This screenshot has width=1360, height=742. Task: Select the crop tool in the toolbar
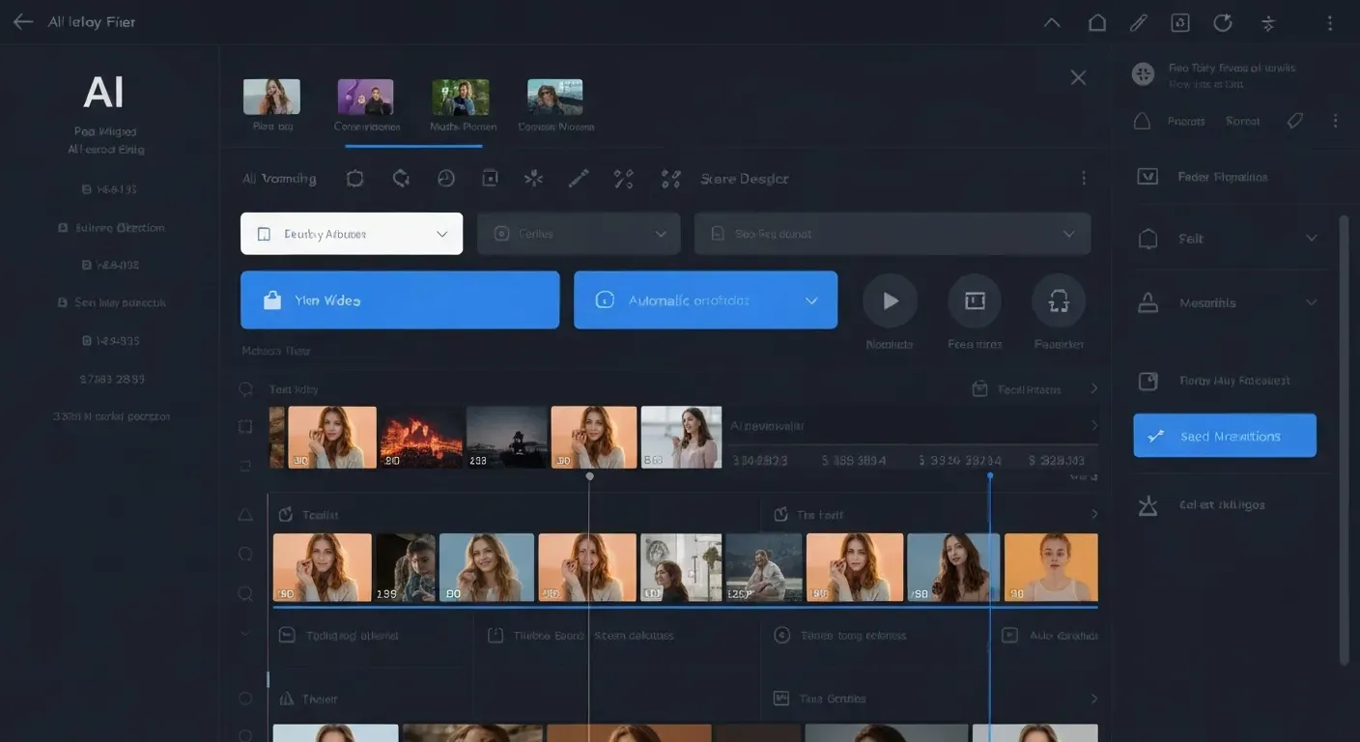[x=354, y=178]
